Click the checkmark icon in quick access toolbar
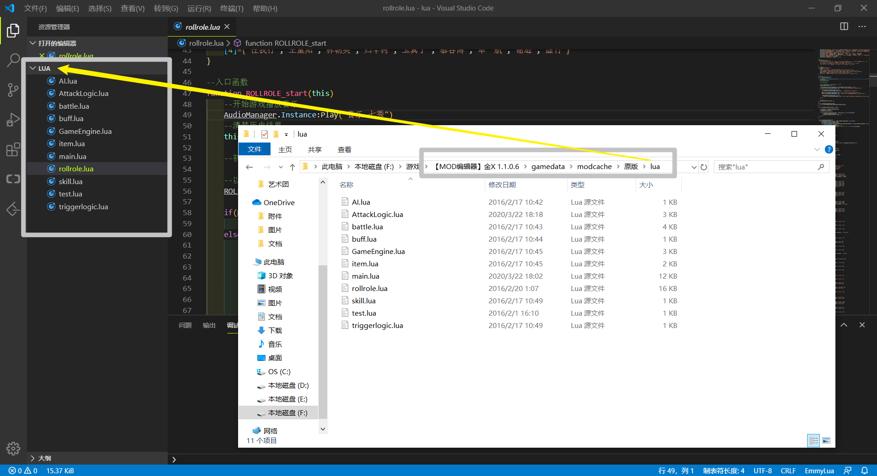Image resolution: width=877 pixels, height=476 pixels. pyautogui.click(x=265, y=134)
